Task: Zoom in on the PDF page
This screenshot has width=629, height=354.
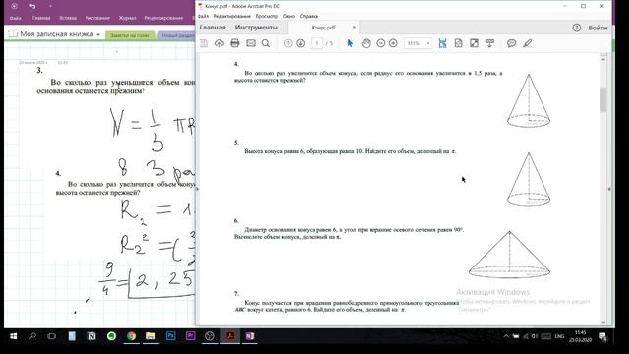Action: pos(393,43)
